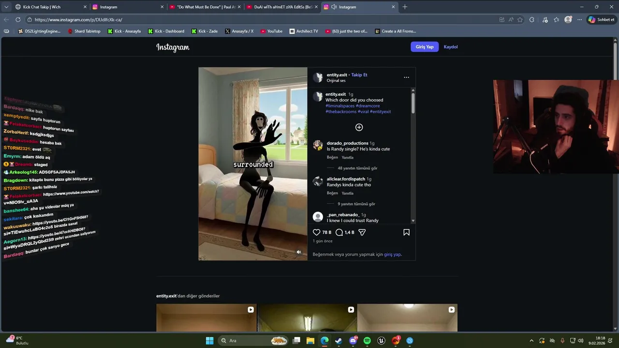The image size is (619, 348).
Task: Open the last related reel thumbnail
Action: pyautogui.click(x=407, y=318)
